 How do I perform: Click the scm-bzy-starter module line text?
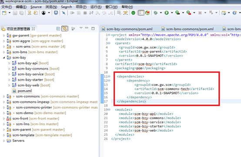tap(149, 126)
